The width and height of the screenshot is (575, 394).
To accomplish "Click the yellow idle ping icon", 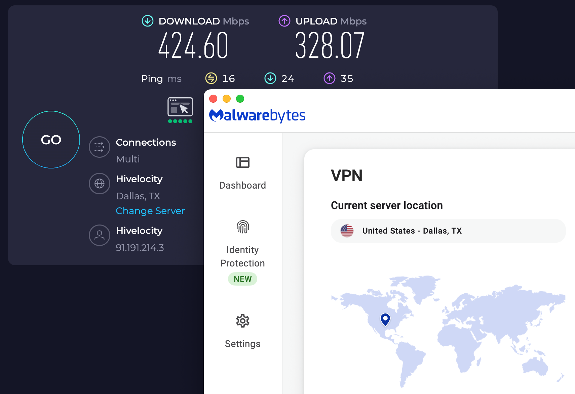I will pos(211,78).
